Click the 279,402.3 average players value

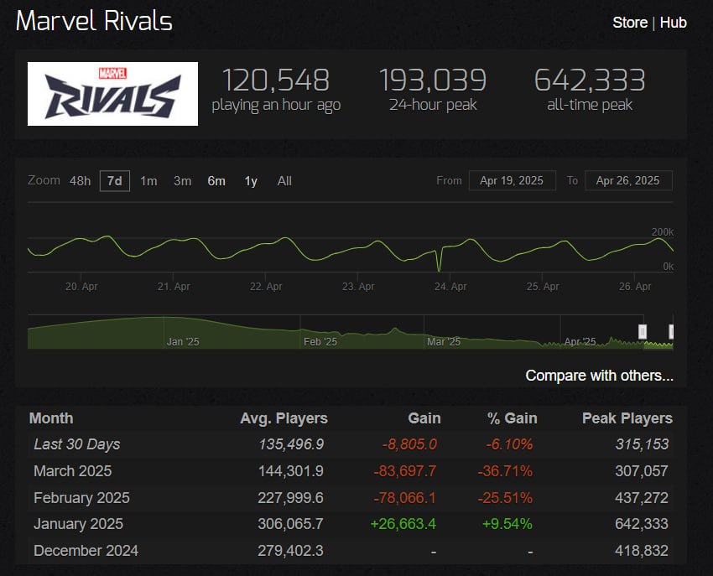tap(290, 551)
